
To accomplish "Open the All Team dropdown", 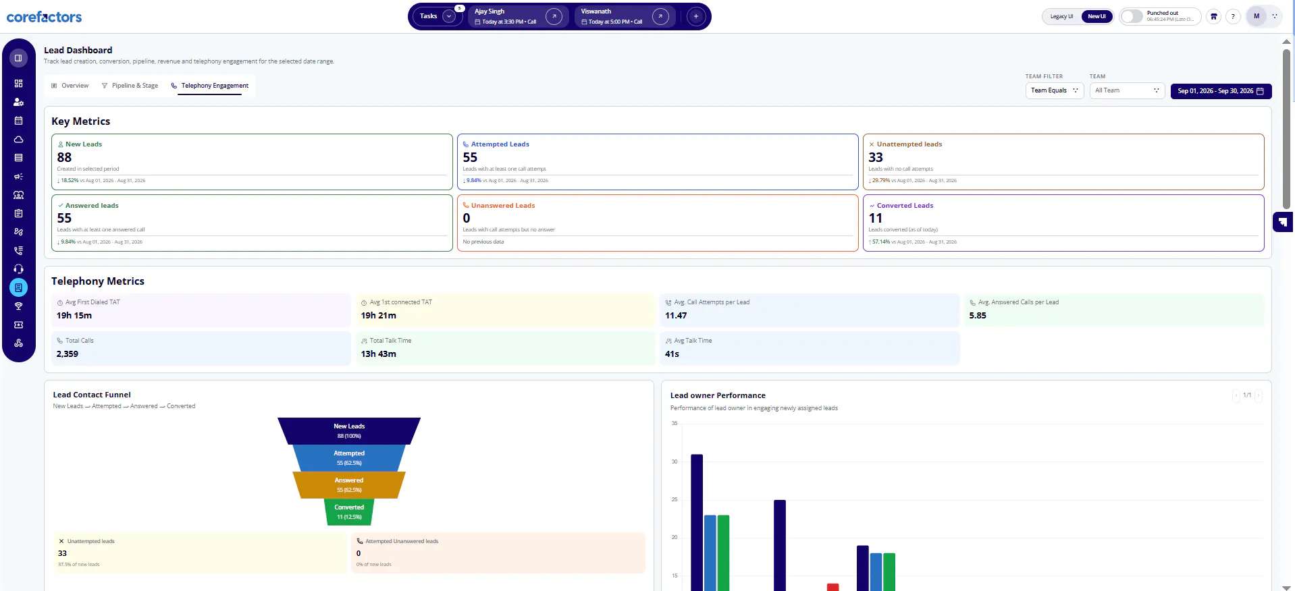I will pyautogui.click(x=1127, y=90).
